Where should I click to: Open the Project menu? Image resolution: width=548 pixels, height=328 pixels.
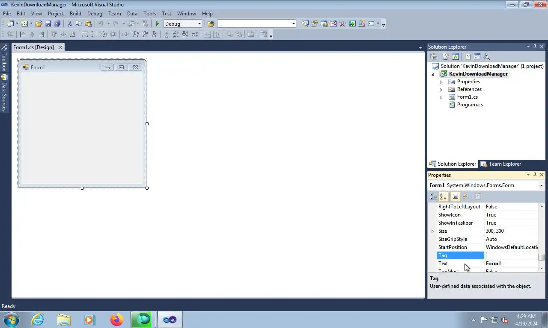(56, 13)
